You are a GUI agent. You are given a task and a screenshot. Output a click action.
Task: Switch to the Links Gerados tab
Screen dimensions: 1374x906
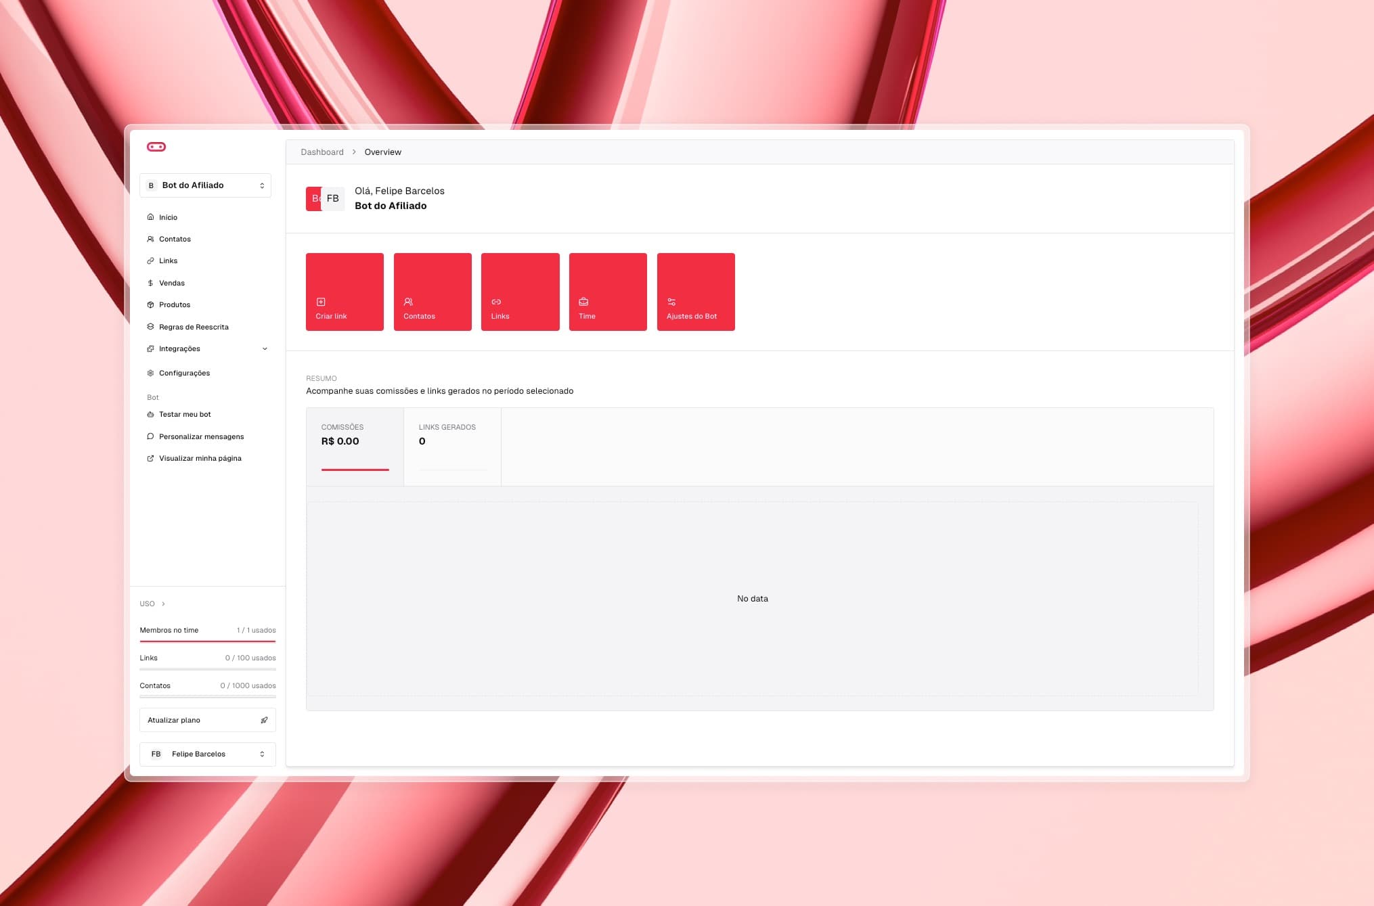pyautogui.click(x=452, y=446)
